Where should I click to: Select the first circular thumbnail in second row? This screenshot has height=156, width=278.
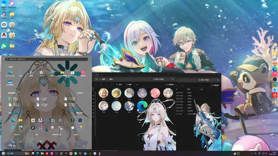(103, 106)
